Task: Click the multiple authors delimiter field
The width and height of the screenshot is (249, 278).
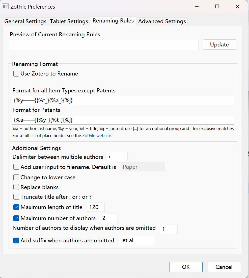Action: pyautogui.click(x=116, y=157)
